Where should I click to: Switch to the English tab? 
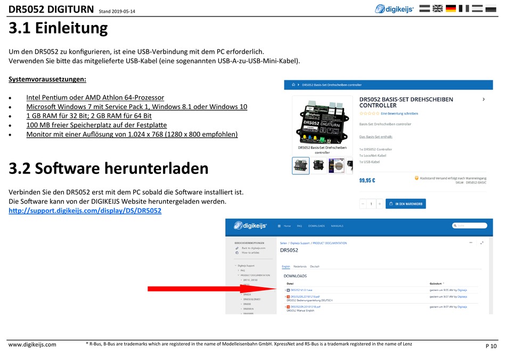point(286,266)
